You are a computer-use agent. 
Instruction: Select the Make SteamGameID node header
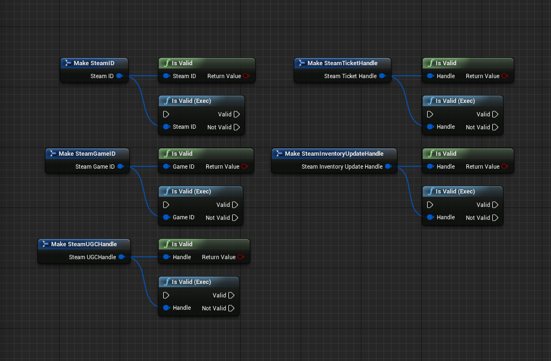(x=87, y=154)
